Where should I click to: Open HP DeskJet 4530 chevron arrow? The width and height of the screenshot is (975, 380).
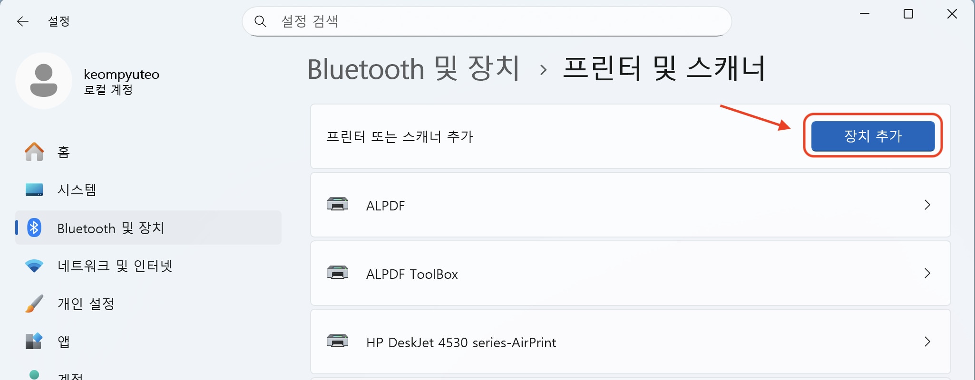tap(927, 342)
